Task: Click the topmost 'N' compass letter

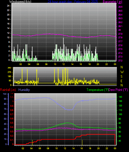Action: click(122, 67)
